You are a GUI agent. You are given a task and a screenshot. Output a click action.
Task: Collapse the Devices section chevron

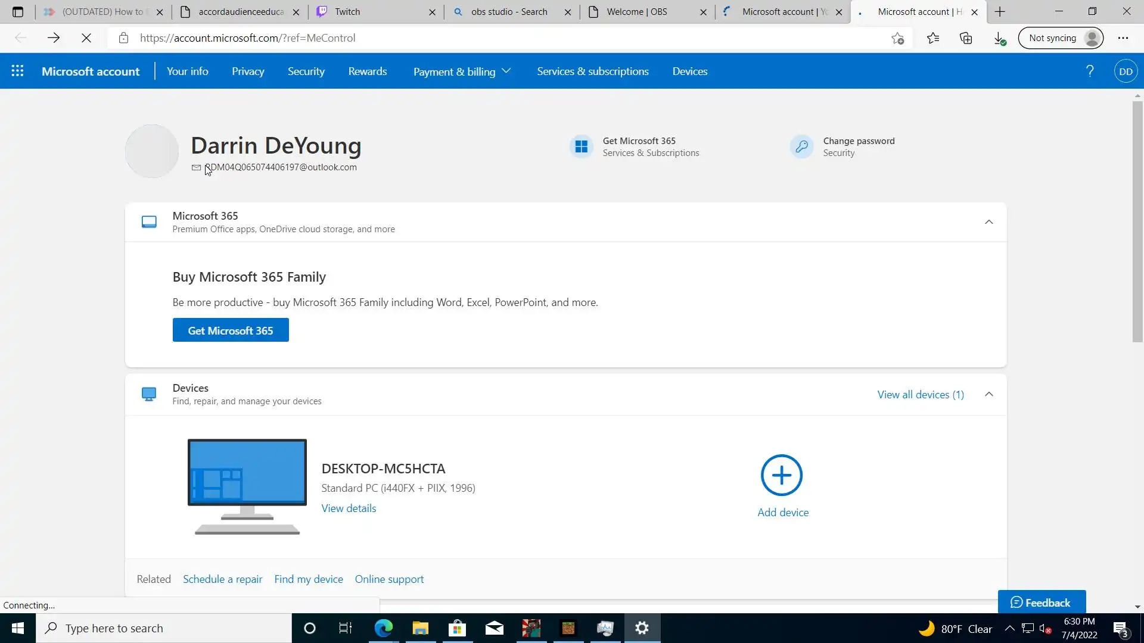pos(988,394)
